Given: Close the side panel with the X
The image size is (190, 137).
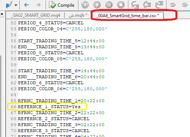Looking at the screenshot, I should 2,14.
